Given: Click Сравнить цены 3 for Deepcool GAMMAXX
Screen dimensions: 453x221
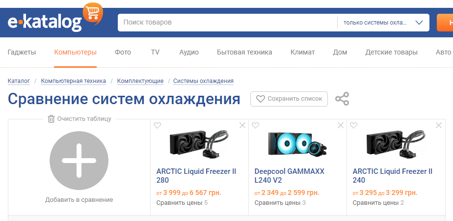Looking at the screenshot, I should coord(280,203).
